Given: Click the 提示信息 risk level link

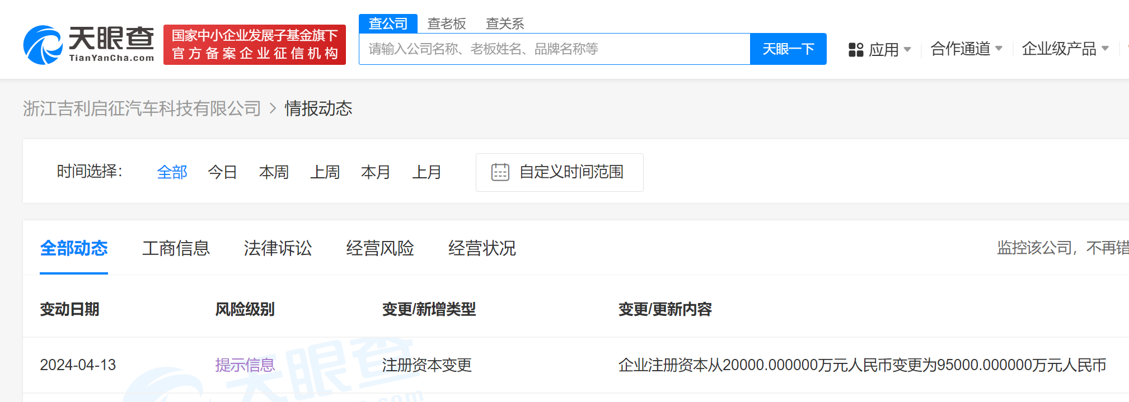Looking at the screenshot, I should (245, 365).
